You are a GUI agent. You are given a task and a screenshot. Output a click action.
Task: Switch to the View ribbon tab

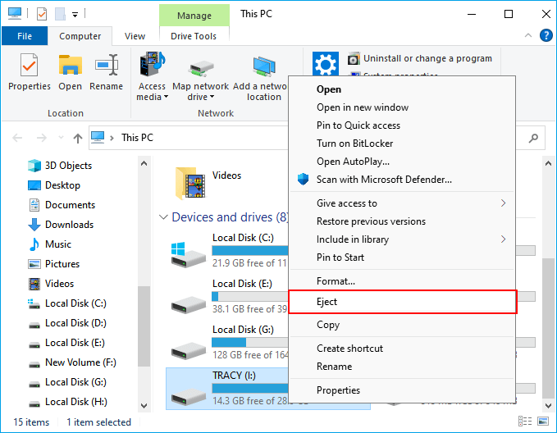135,36
